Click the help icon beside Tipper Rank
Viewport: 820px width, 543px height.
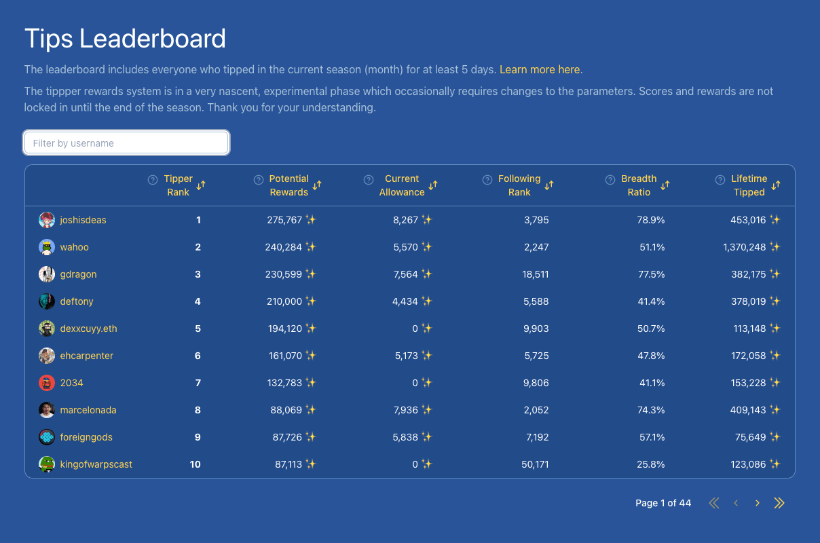tap(153, 180)
